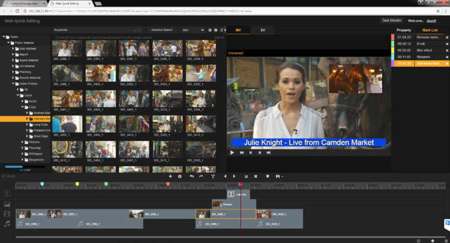Switch to large thumbnail grid view
The height and width of the screenshot is (243, 450).
point(216,30)
